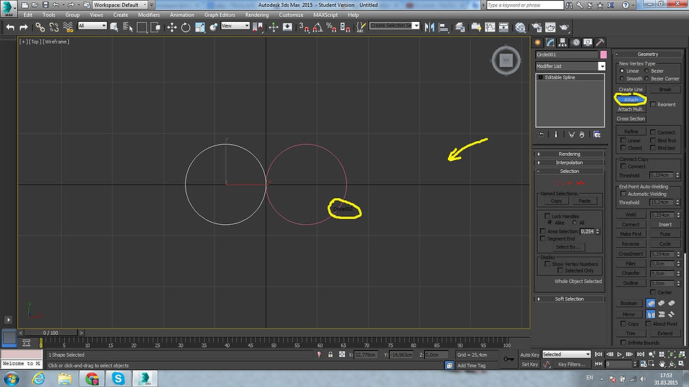Switch to the Motion command panel tab
Image resolution: width=689 pixels, height=387 pixels.
(575, 43)
